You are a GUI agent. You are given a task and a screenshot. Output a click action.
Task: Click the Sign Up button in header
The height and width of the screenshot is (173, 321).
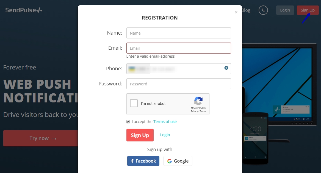308,10
